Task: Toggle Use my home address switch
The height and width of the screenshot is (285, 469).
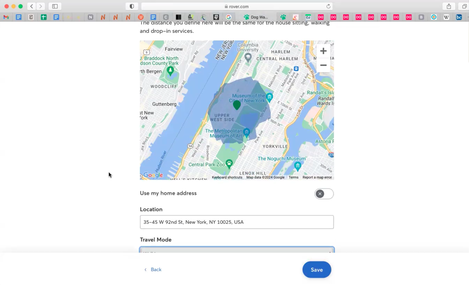Action: (x=324, y=194)
